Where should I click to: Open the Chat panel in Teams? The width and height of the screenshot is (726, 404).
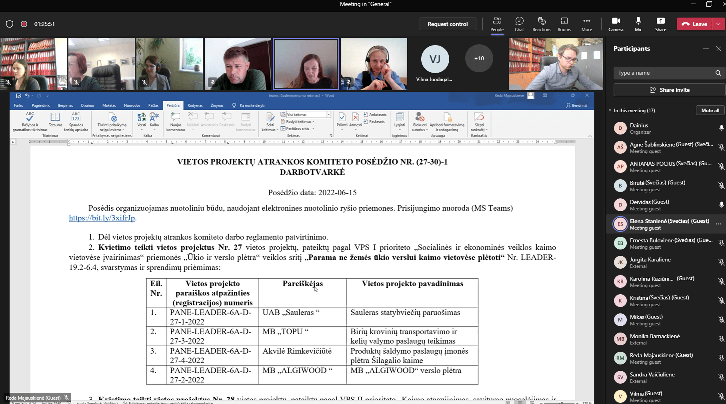(519, 23)
